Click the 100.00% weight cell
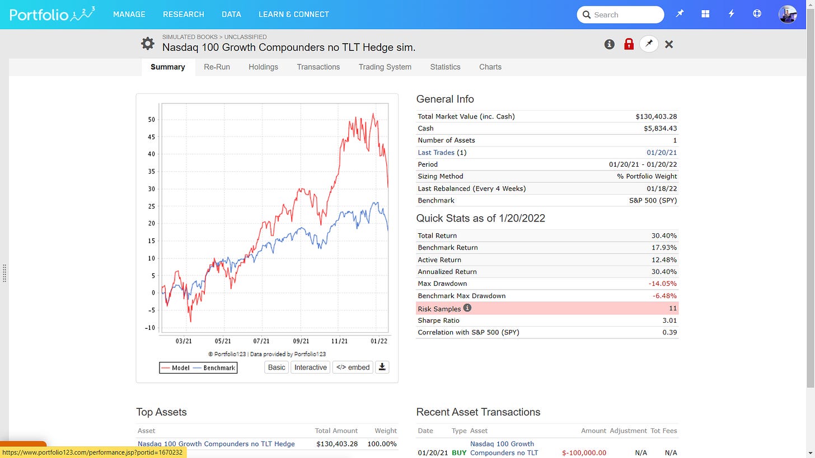Viewport: 815px width, 458px height. [x=382, y=444]
